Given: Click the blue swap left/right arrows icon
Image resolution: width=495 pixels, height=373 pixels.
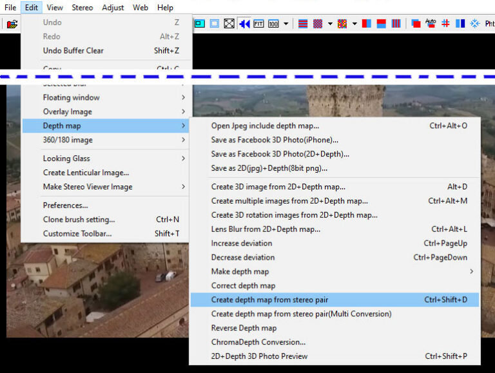Looking at the screenshot, I should [x=245, y=24].
